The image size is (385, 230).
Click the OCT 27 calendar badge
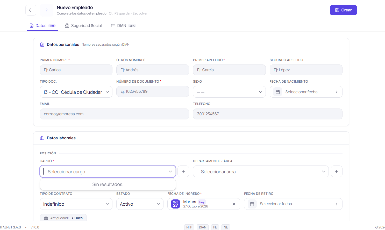coord(176,204)
